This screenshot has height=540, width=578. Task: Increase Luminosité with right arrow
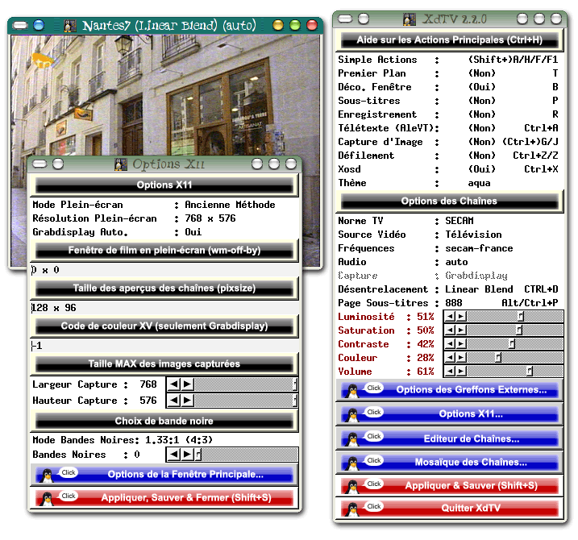click(x=461, y=316)
